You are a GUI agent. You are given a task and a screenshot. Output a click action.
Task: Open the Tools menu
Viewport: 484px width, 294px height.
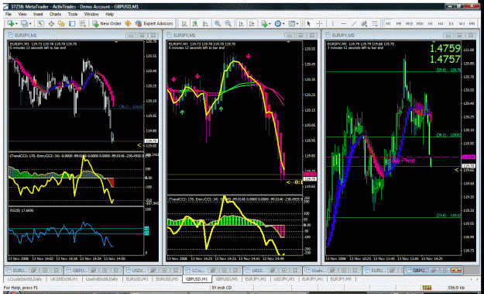[x=73, y=14]
